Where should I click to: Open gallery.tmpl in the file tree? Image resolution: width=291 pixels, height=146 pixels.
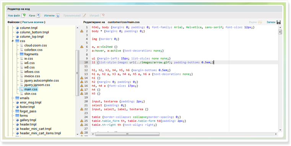tap(28, 120)
